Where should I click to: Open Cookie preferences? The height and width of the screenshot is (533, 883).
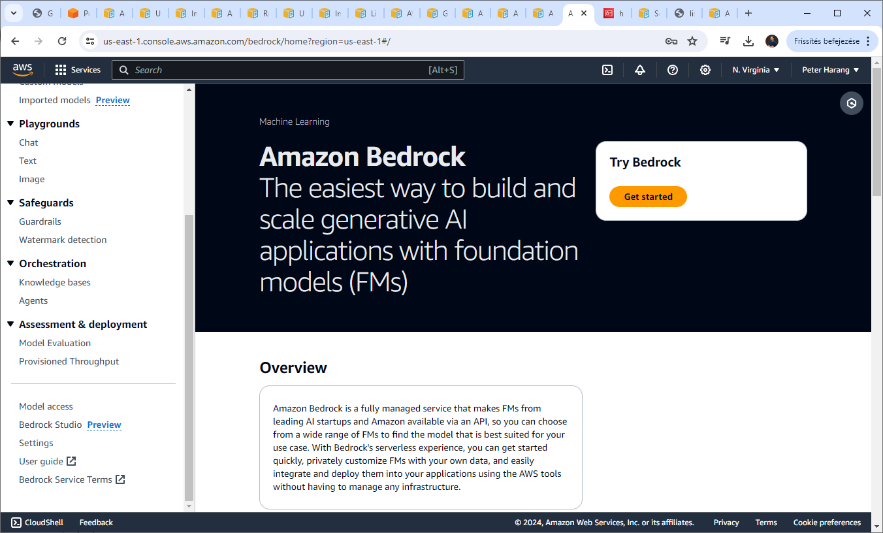click(x=827, y=523)
